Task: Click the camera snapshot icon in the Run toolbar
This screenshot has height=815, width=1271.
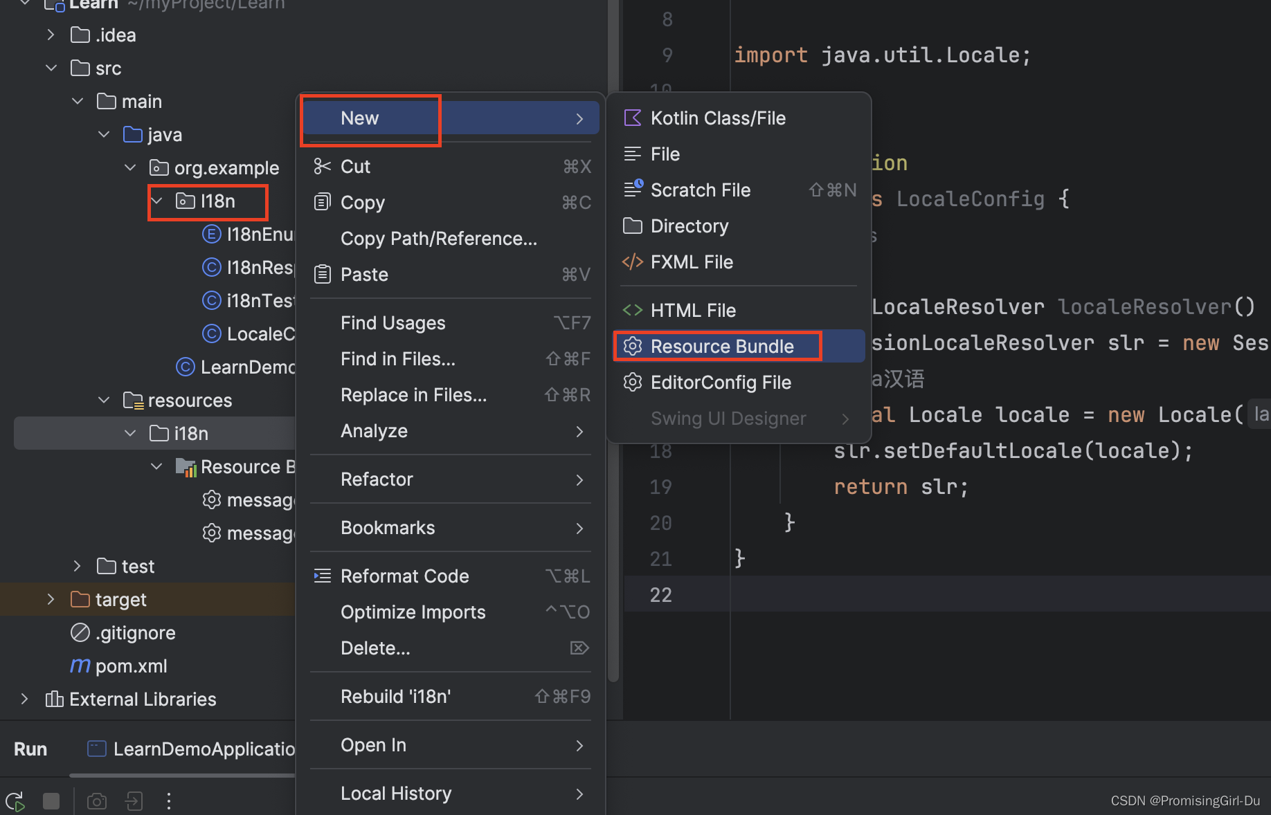Action: [x=97, y=801]
